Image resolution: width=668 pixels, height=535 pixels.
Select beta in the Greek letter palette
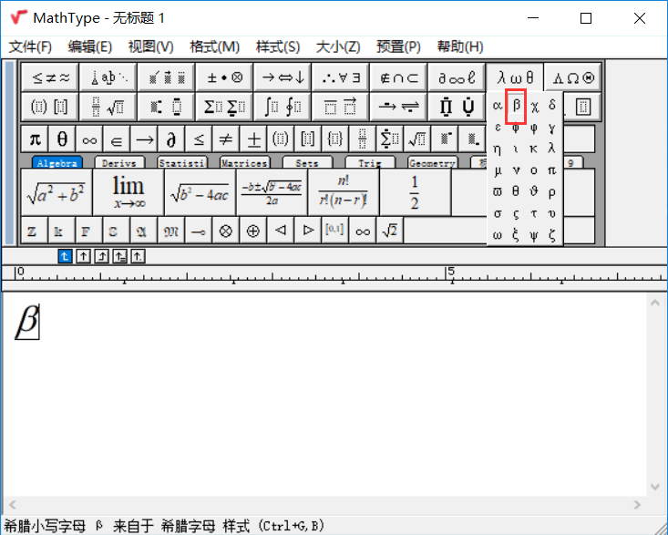coord(516,107)
